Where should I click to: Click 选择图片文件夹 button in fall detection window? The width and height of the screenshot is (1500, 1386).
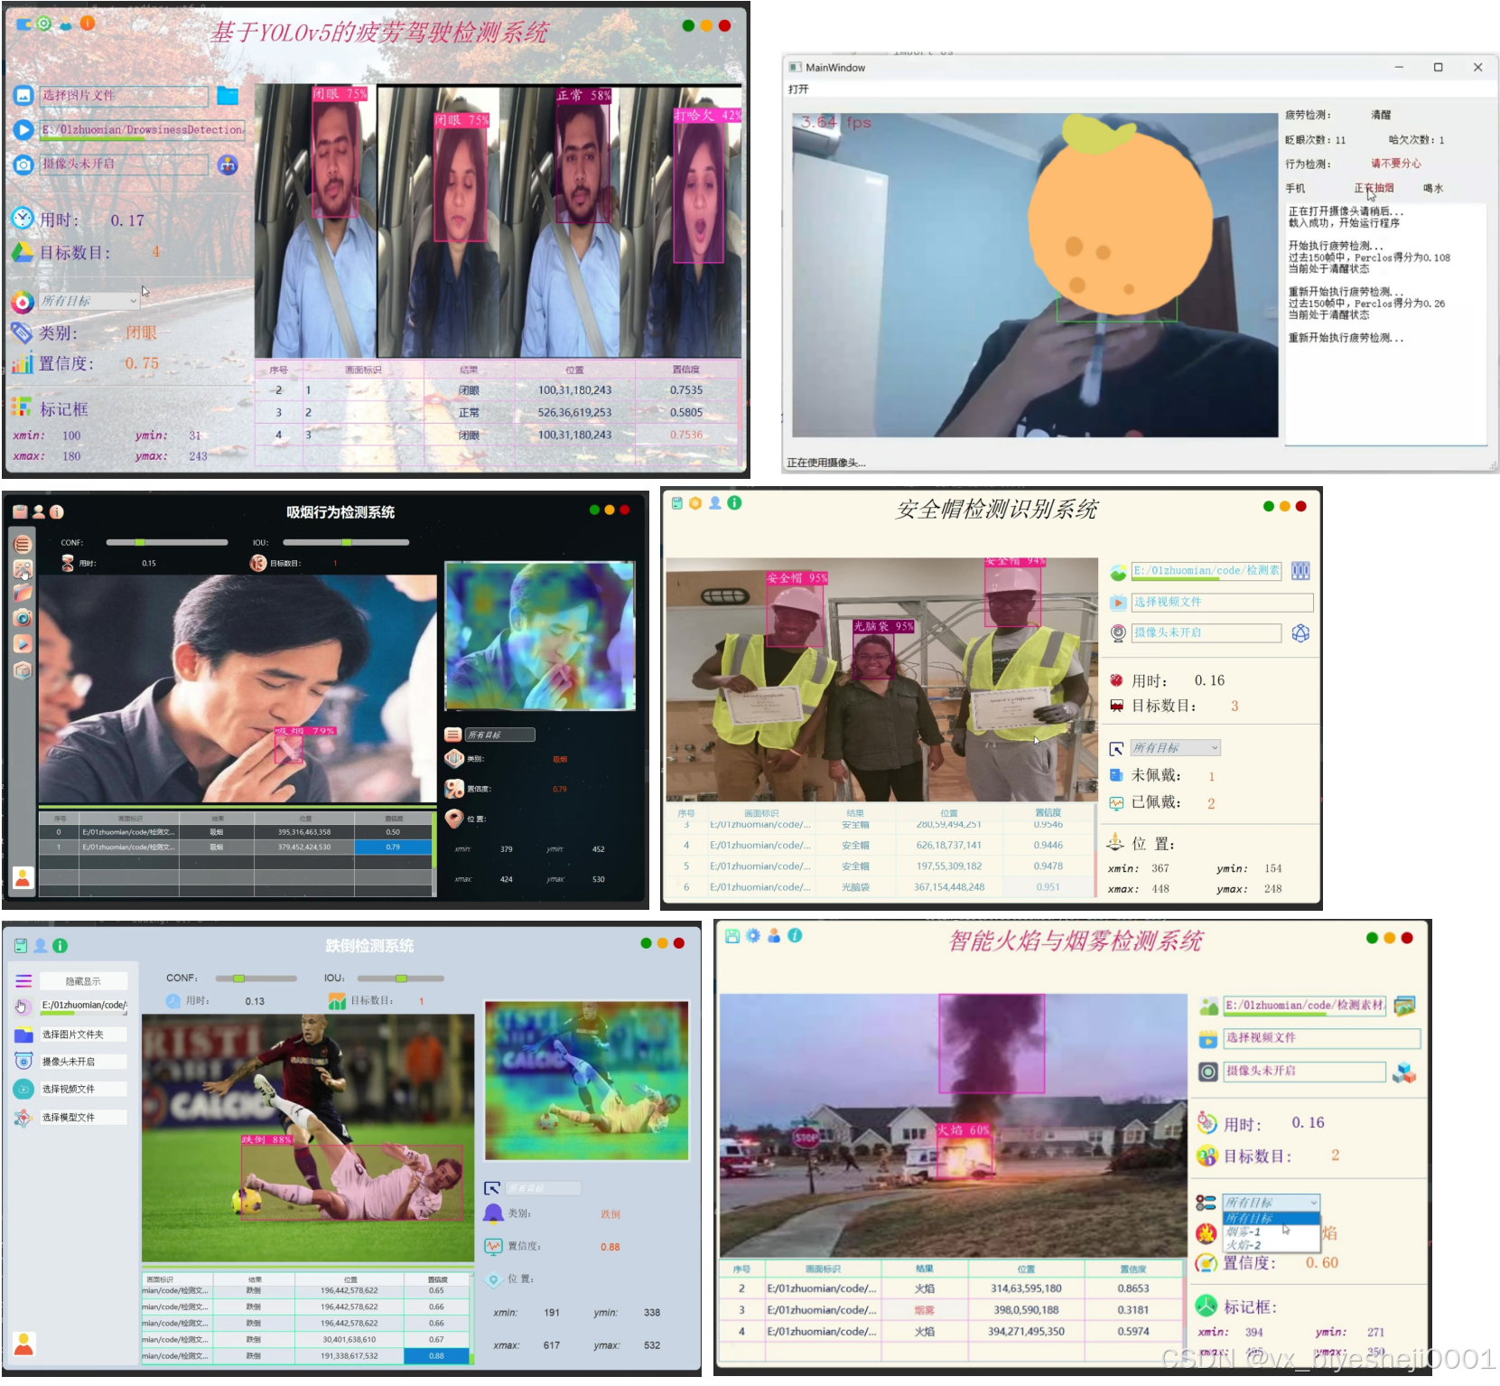pyautogui.click(x=83, y=1035)
